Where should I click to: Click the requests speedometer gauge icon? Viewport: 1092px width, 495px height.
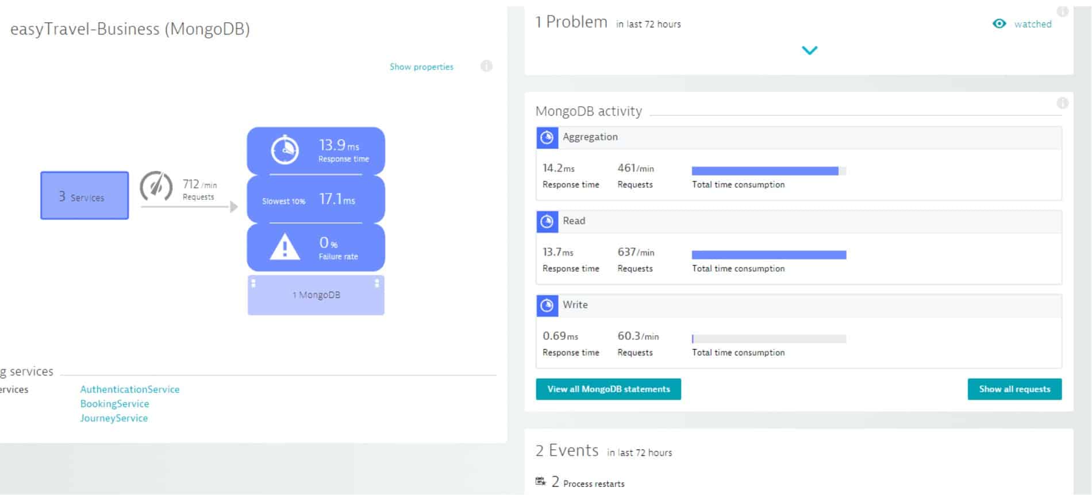click(156, 186)
